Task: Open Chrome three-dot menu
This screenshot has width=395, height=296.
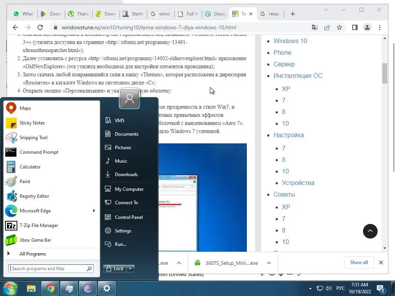Action: pyautogui.click(x=380, y=27)
